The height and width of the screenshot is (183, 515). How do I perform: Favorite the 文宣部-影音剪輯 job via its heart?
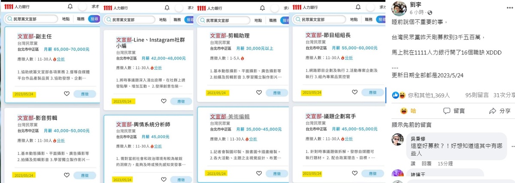(67, 175)
